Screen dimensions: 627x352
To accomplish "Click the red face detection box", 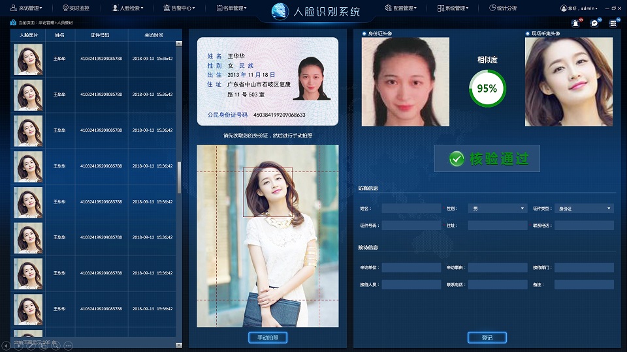I will click(268, 192).
